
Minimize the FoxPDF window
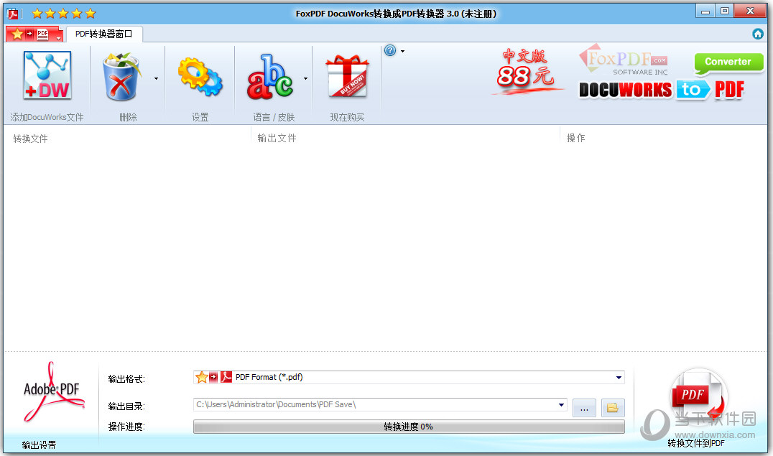point(706,11)
